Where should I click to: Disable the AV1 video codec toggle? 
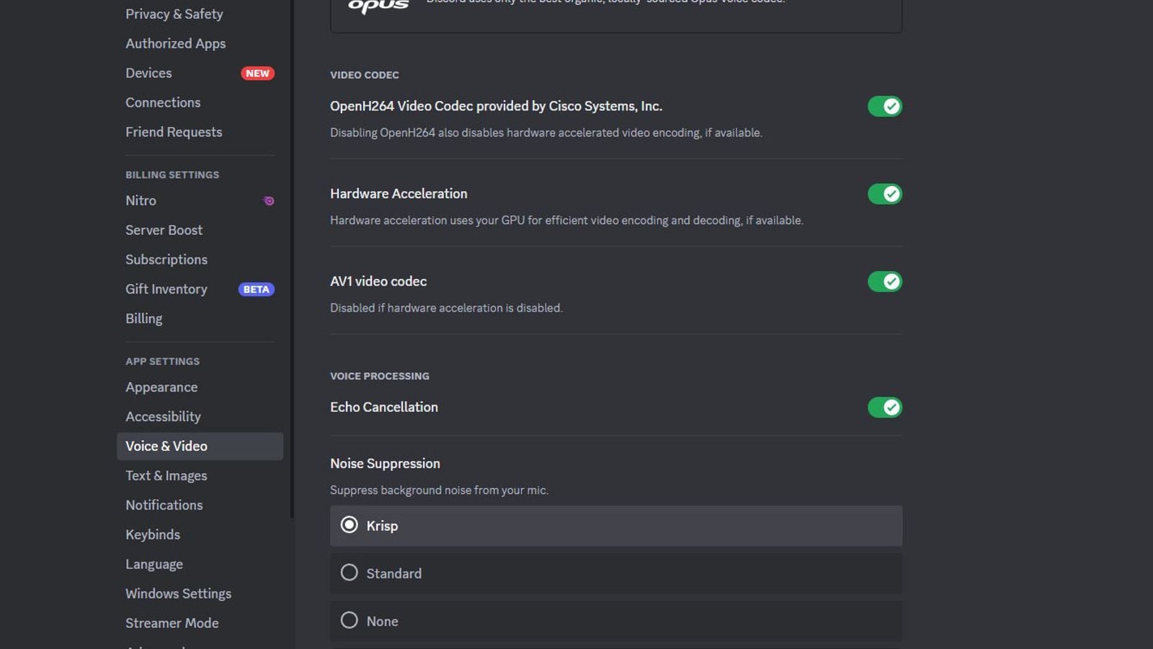884,281
